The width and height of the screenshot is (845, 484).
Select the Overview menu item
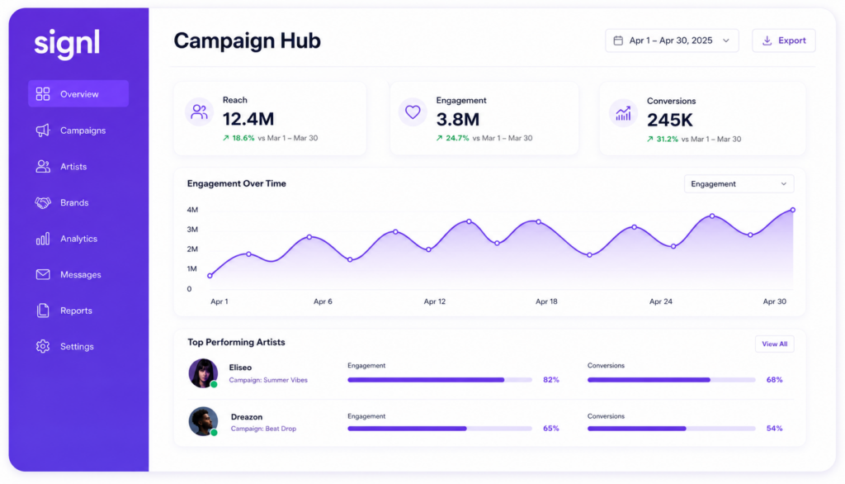pyautogui.click(x=78, y=94)
